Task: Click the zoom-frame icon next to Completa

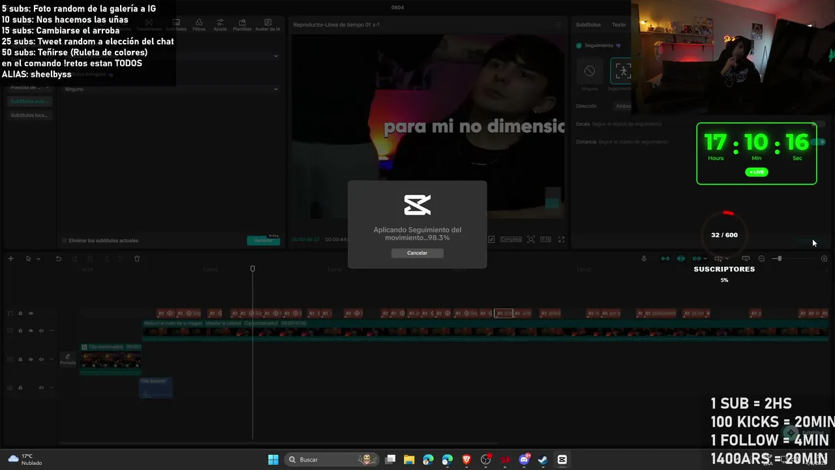Action: coord(531,240)
